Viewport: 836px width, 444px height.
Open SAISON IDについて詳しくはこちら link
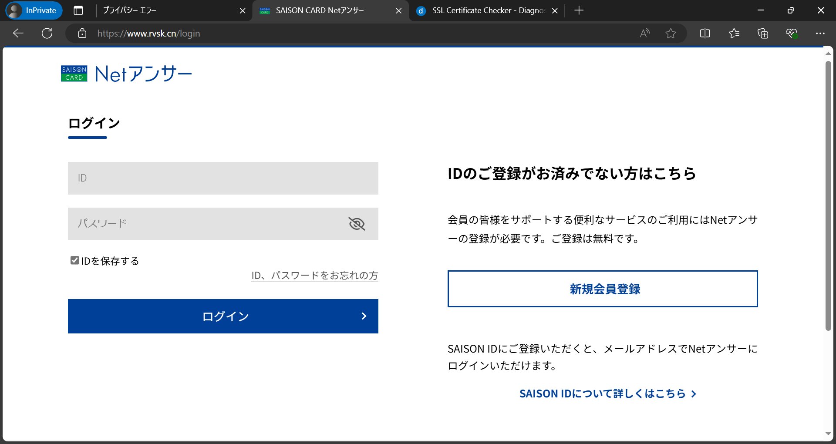tap(608, 394)
